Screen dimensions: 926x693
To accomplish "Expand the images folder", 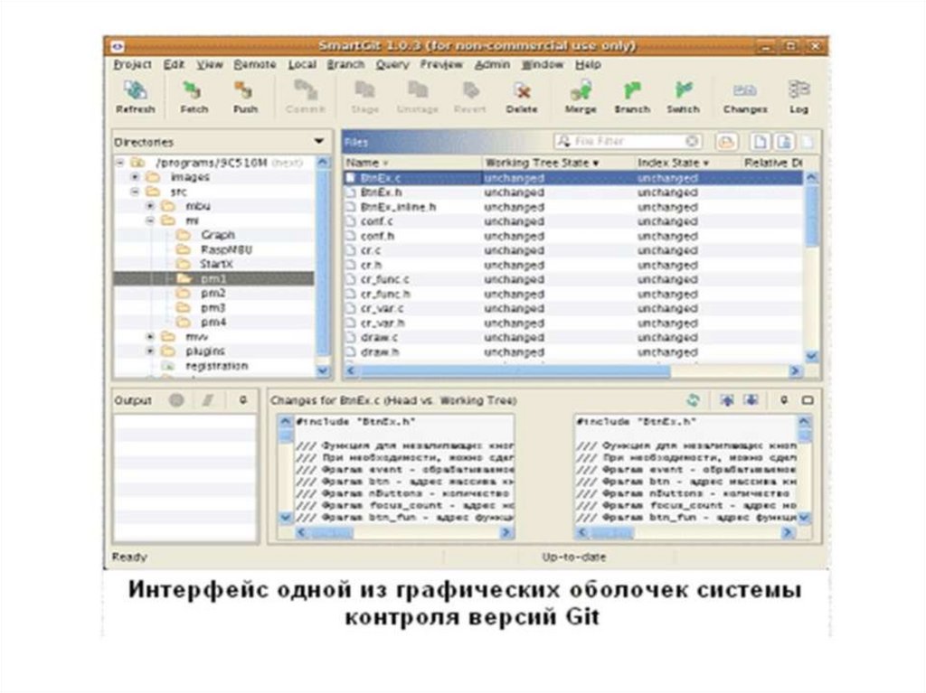I will coord(136,177).
